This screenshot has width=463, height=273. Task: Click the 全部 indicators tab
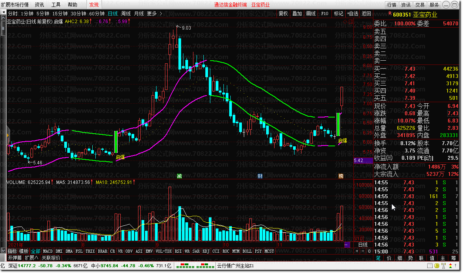[35, 251]
